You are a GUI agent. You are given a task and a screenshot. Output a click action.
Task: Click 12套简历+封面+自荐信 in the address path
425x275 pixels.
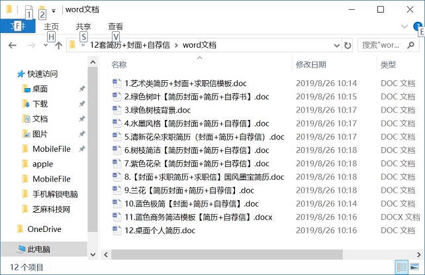[130, 45]
